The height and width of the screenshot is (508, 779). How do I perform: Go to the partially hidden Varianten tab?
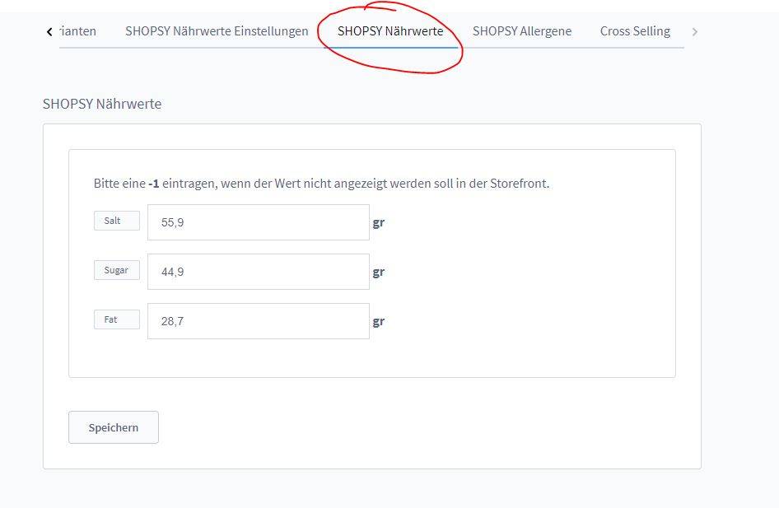(x=78, y=31)
